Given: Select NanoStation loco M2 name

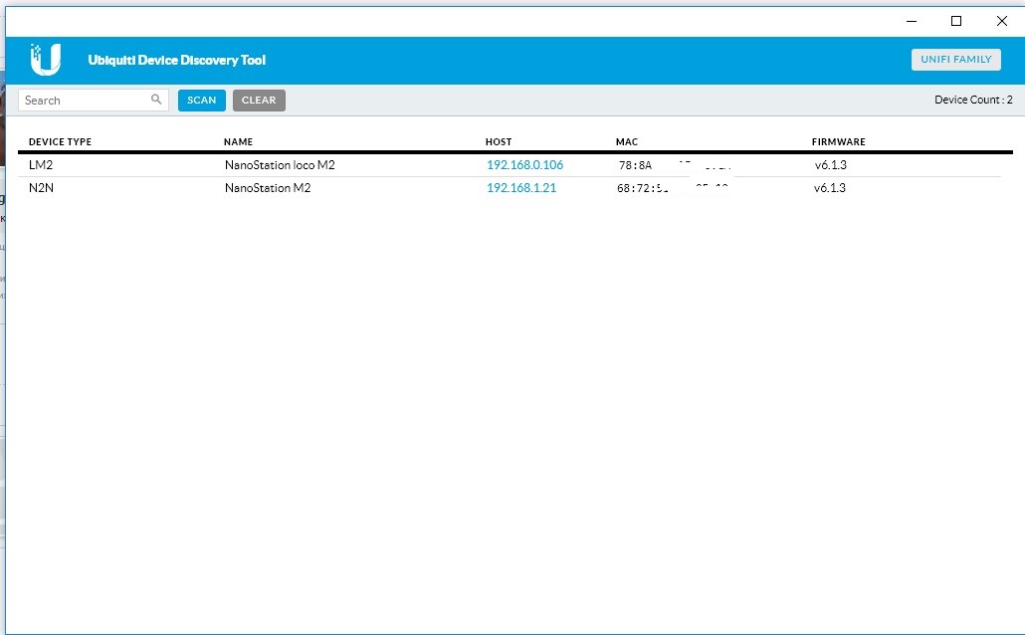Looking at the screenshot, I should click(280, 165).
